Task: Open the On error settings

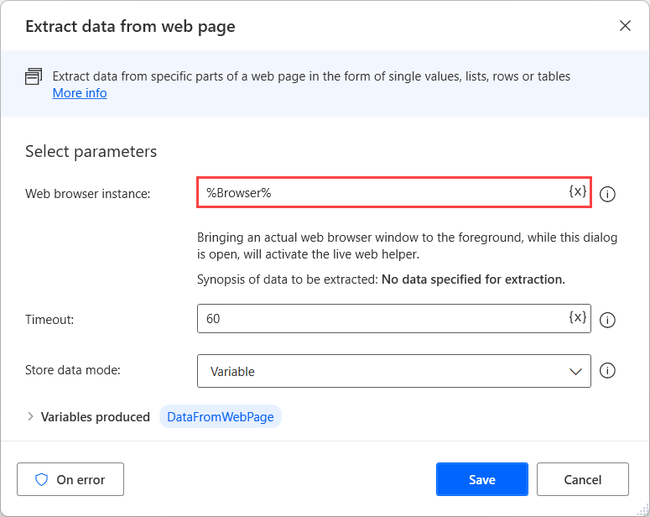Action: click(70, 479)
